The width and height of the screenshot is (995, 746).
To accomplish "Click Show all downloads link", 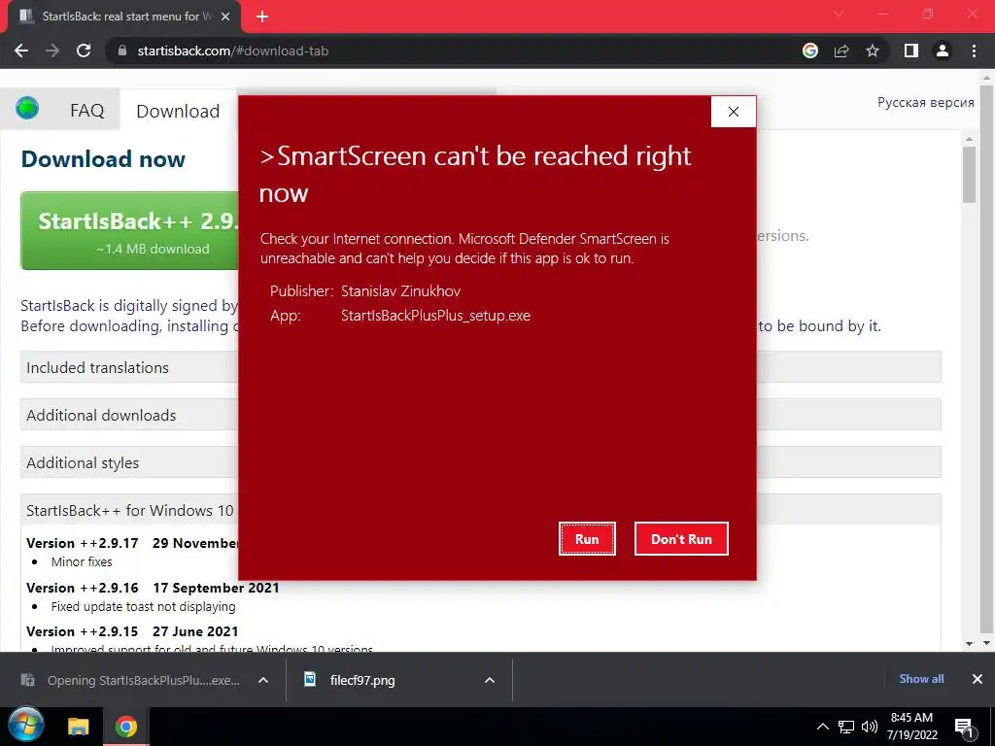I will tap(921, 679).
